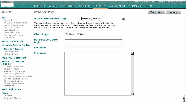Open the MONITOR menu
Viewport: 186px width, 104px height.
(39, 6)
